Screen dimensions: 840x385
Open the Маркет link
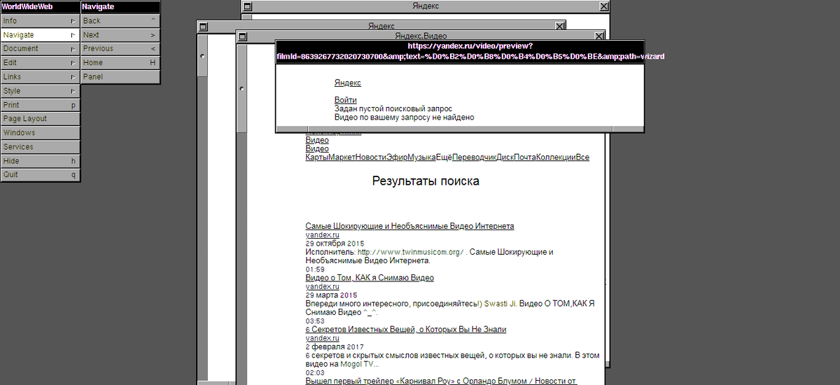point(342,157)
